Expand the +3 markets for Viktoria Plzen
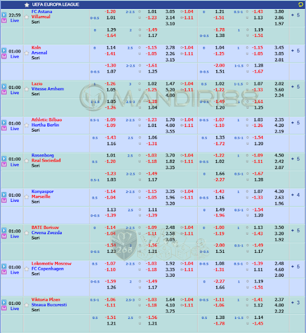The image size is (306, 333). 296,303
